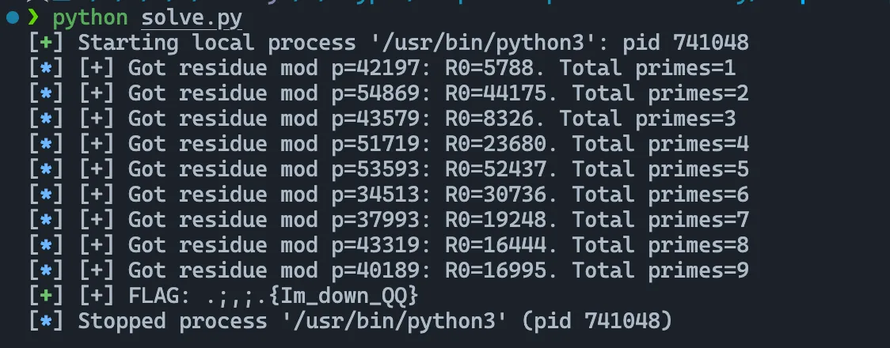Click the blue dot prompt indicator

pos(13,18)
